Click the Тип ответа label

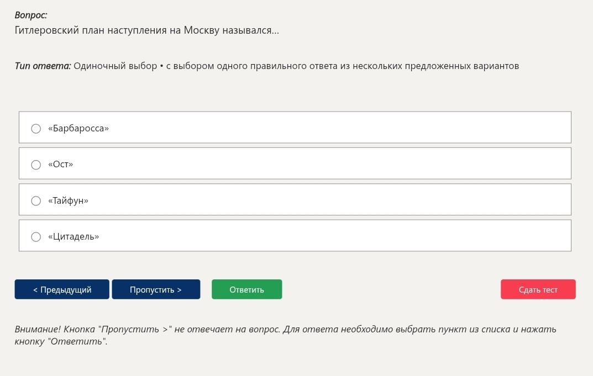pos(43,66)
